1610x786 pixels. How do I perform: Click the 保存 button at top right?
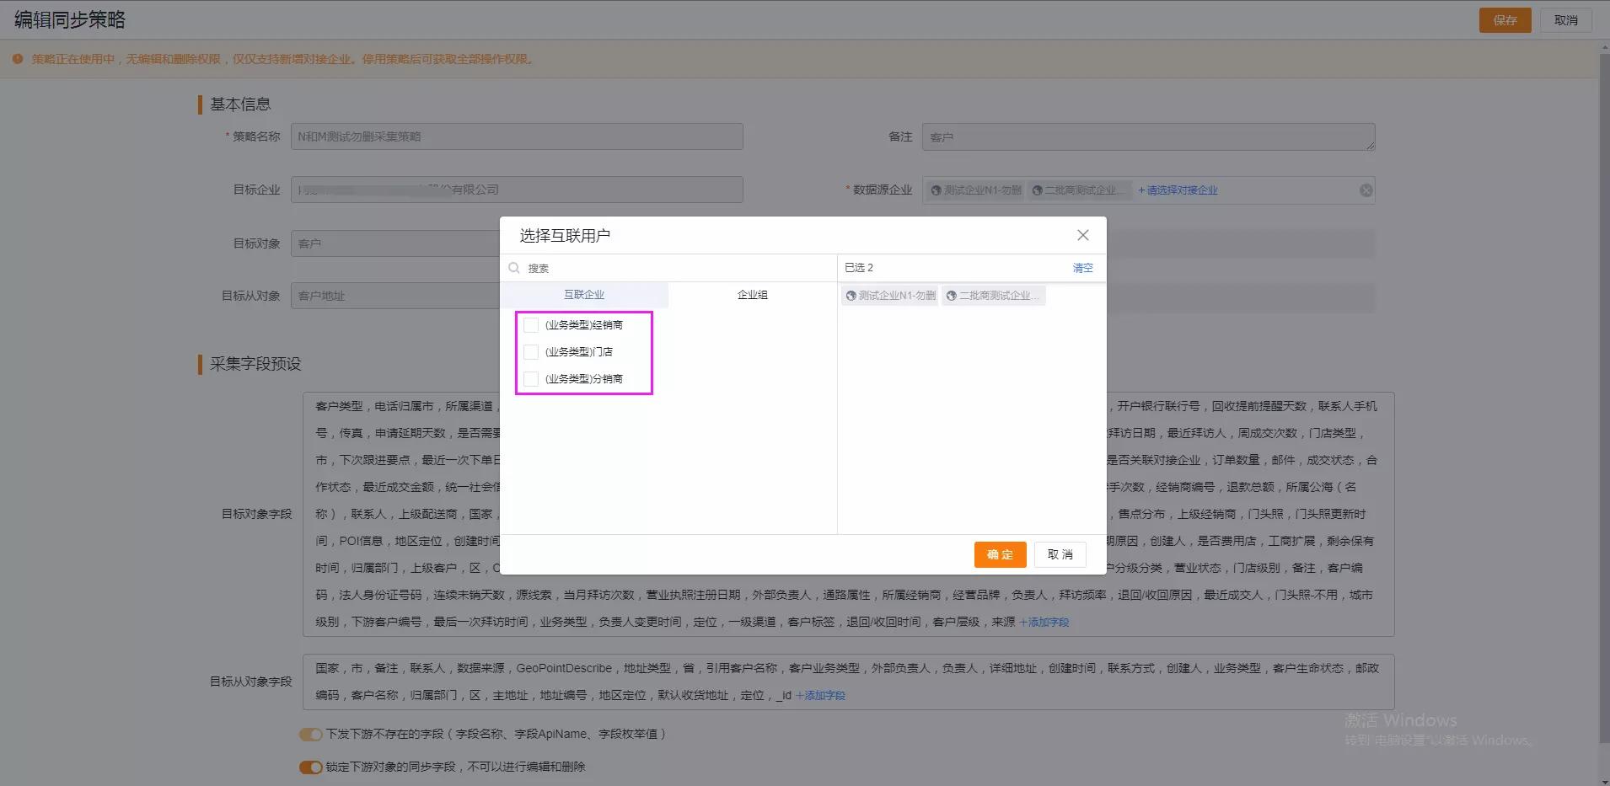tap(1505, 20)
